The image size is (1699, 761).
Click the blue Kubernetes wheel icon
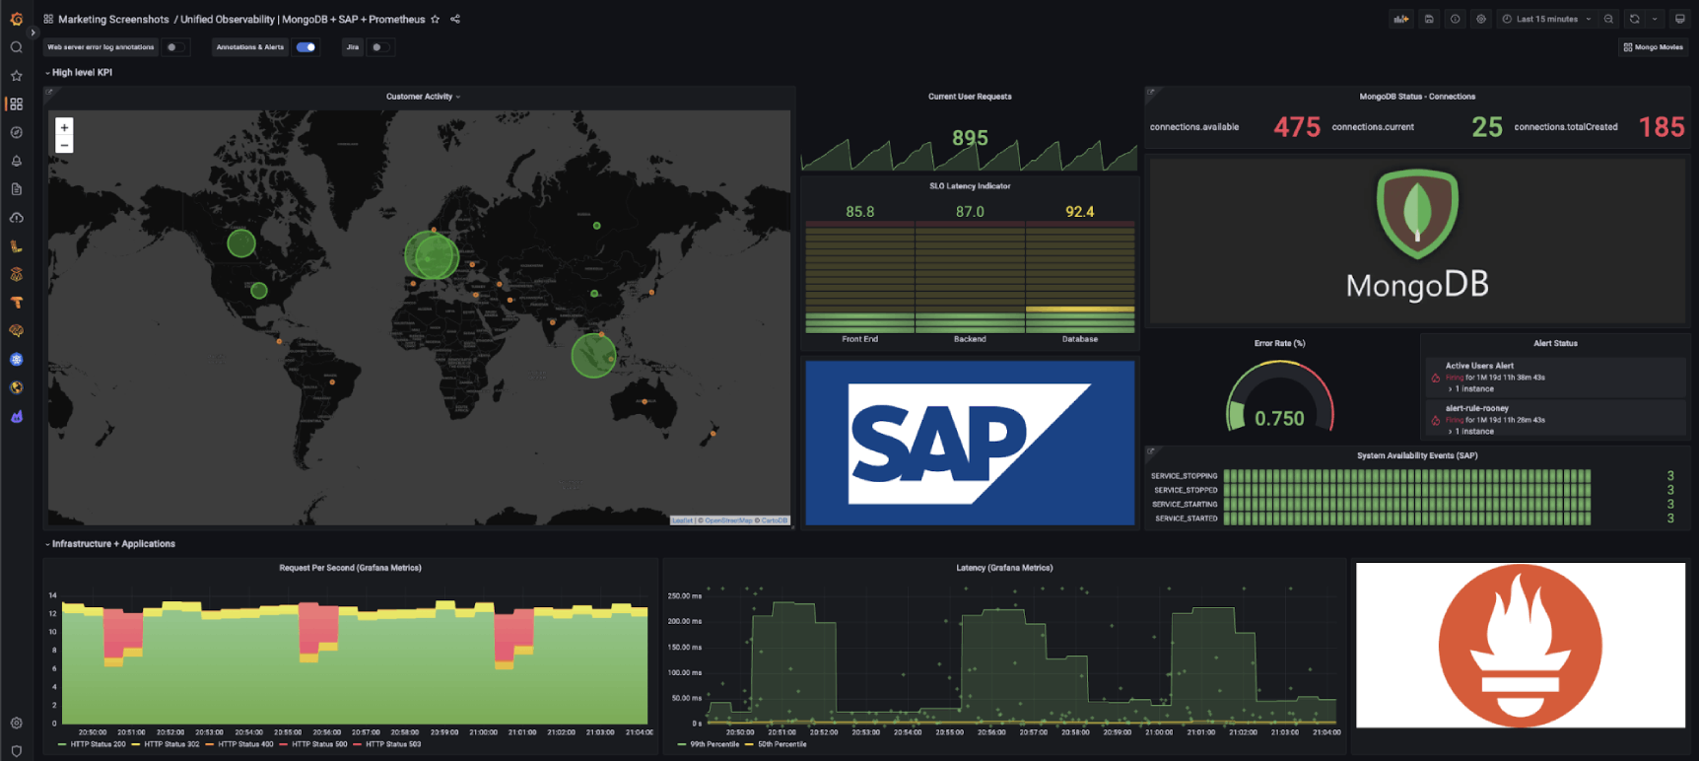pyautogui.click(x=16, y=360)
